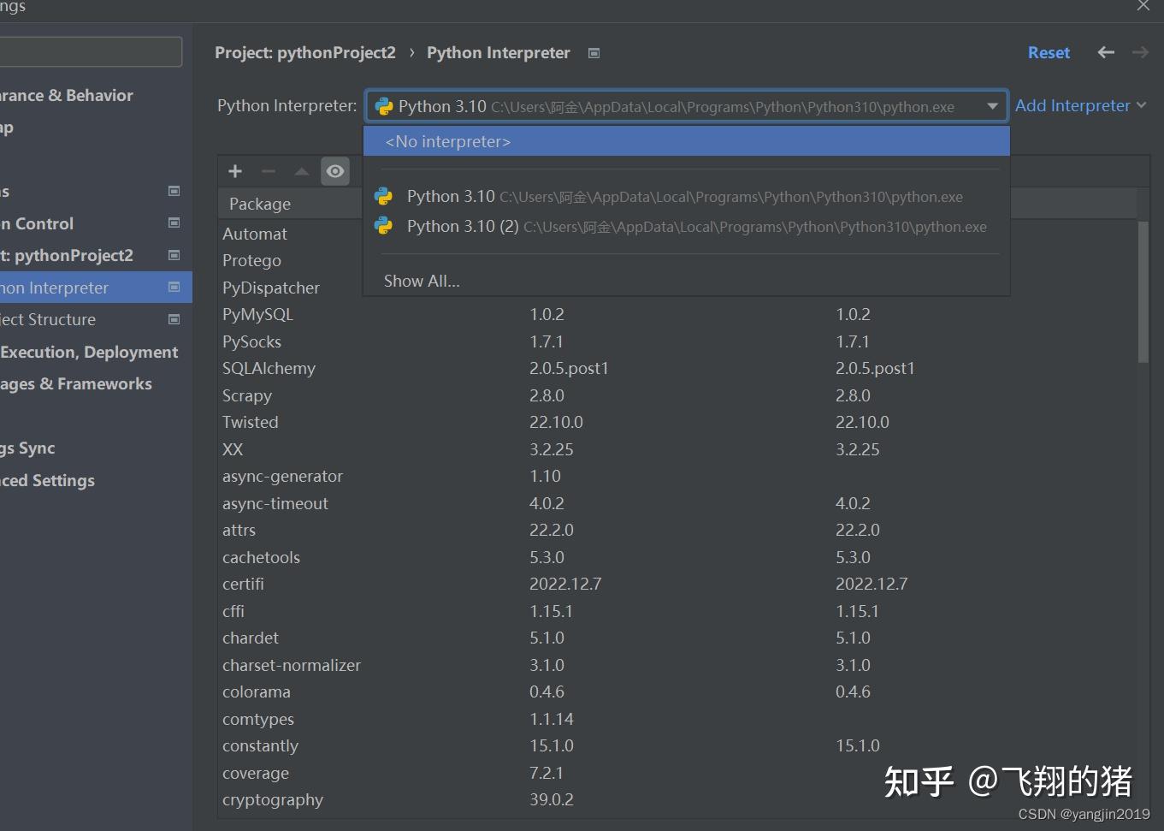The height and width of the screenshot is (831, 1164).
Task: Click the Project: pythonProject2 breadcrumb
Action: [305, 52]
